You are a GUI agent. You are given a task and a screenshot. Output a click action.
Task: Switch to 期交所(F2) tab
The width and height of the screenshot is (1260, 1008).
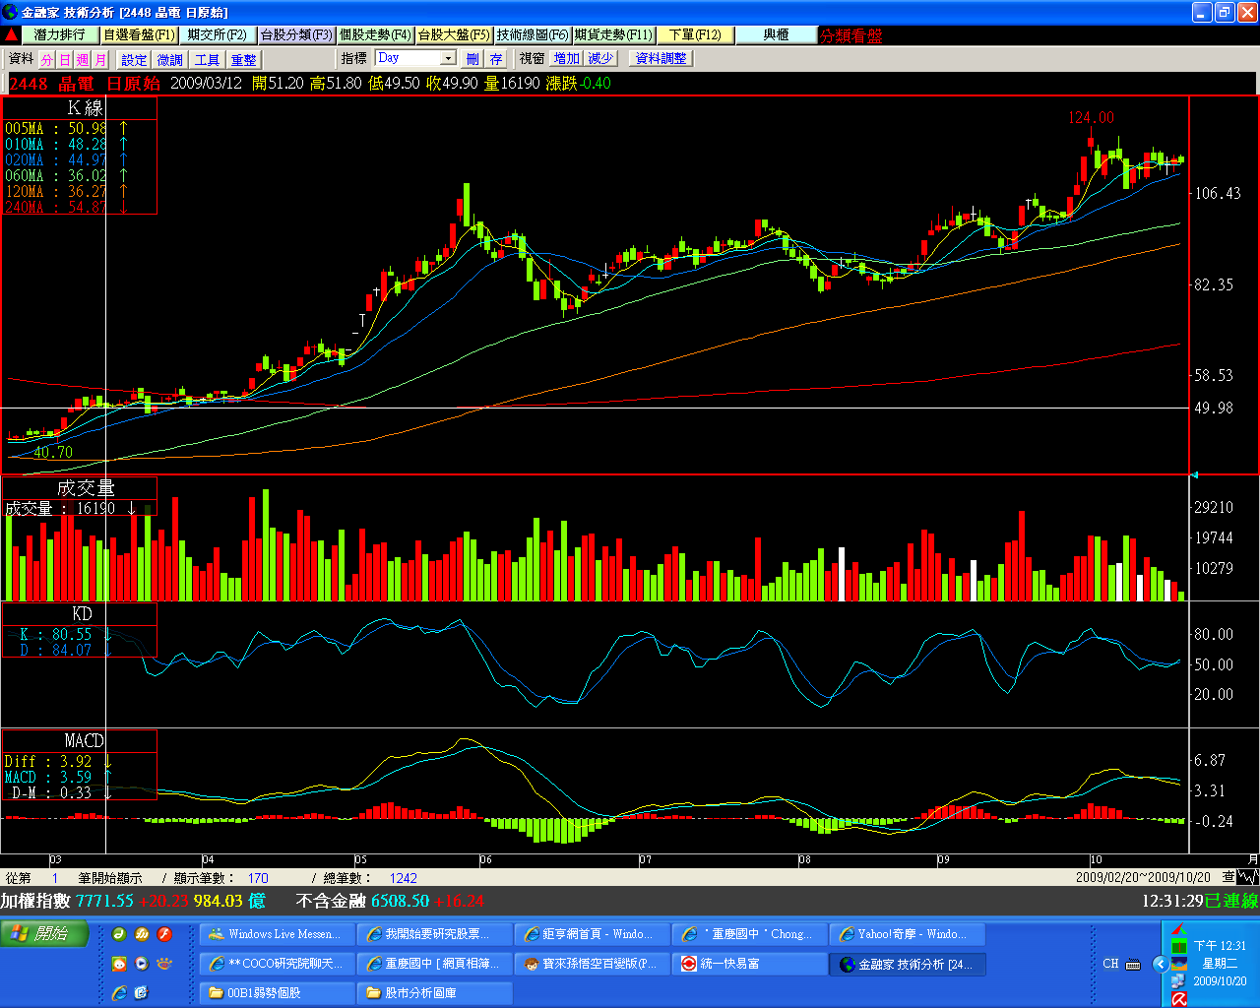[x=218, y=34]
